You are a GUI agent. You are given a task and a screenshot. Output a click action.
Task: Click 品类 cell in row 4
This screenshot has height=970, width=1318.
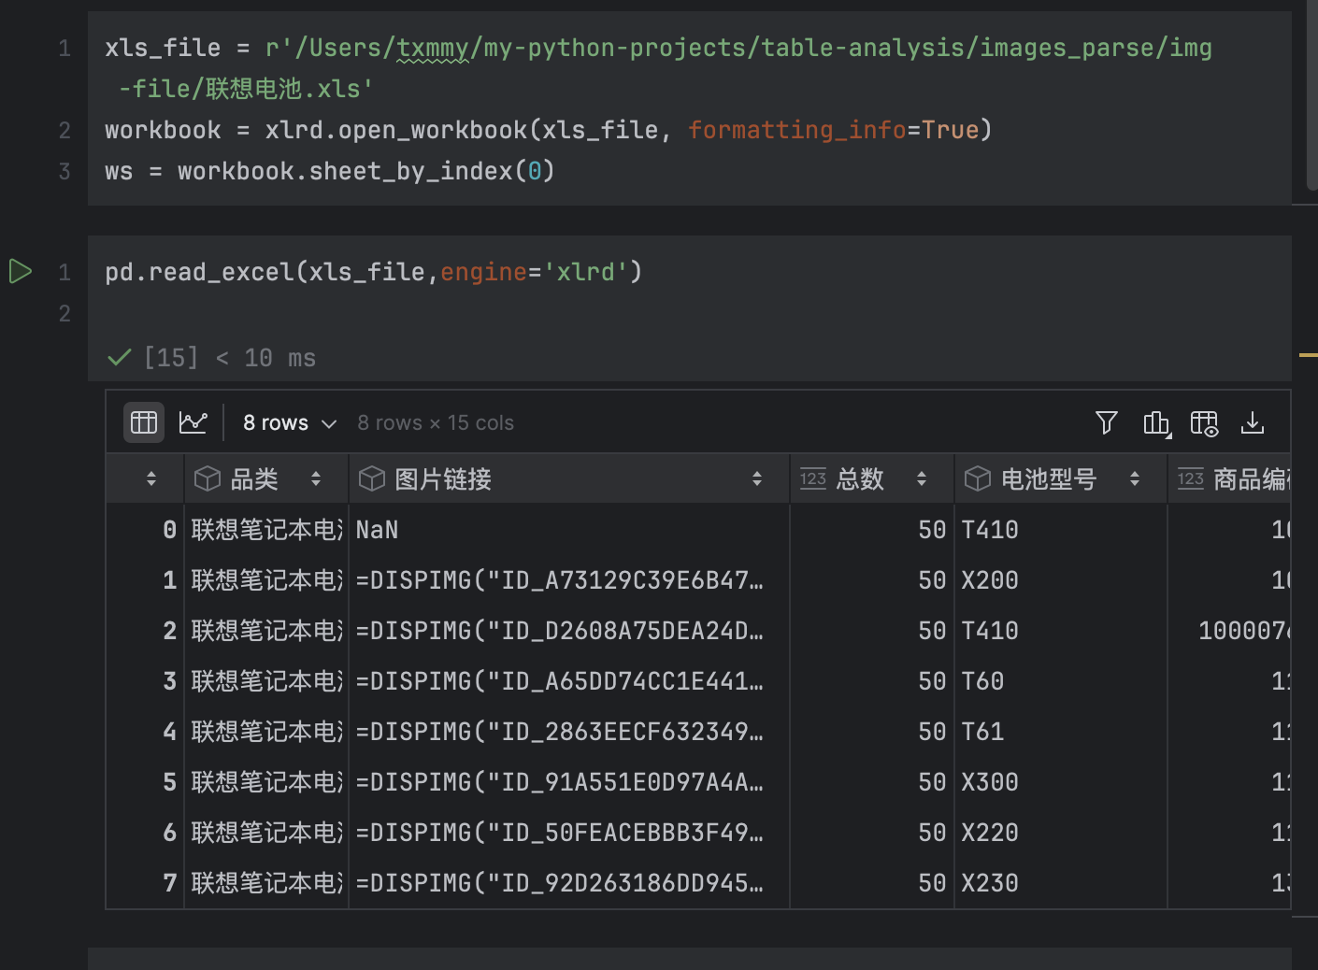pyautogui.click(x=266, y=731)
